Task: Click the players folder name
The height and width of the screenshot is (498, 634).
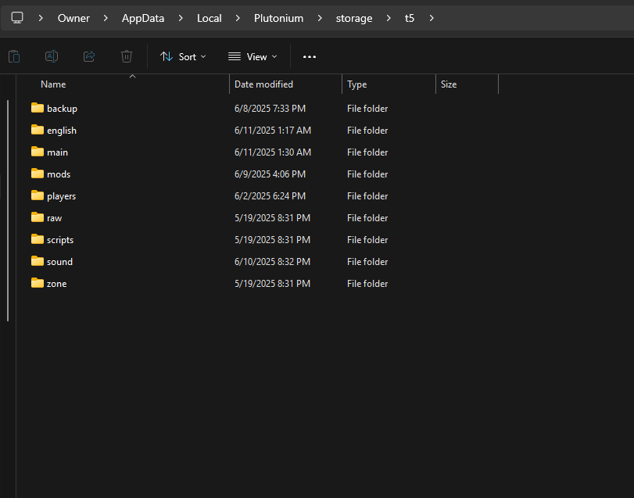Action: point(62,195)
